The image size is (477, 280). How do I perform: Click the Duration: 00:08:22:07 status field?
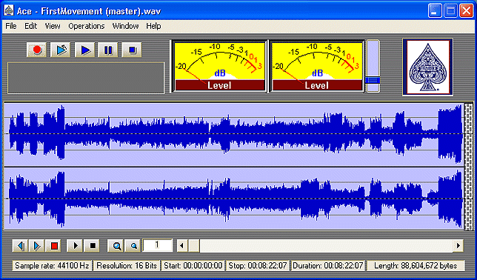click(327, 266)
